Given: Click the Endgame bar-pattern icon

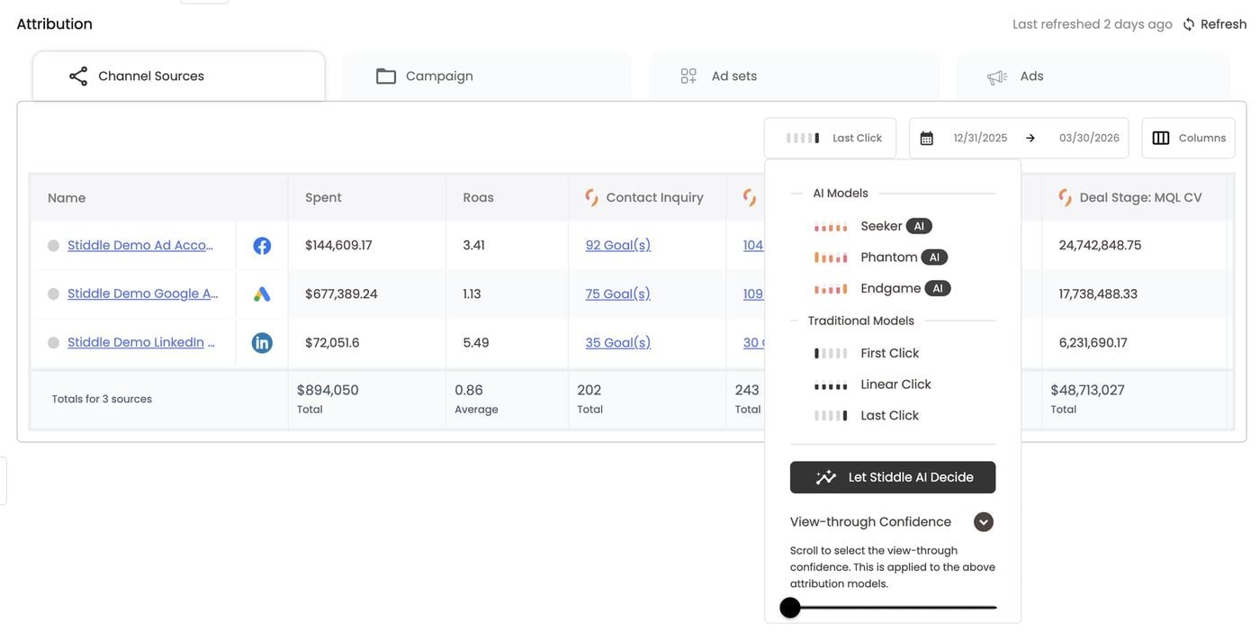Looking at the screenshot, I should pyautogui.click(x=831, y=290).
